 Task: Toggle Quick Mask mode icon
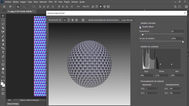[x=3, y=90]
